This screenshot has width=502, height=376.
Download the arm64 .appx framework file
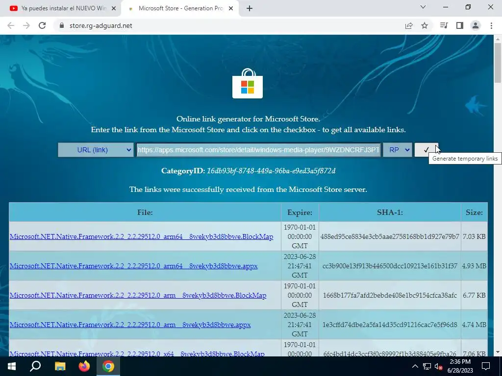(133, 266)
